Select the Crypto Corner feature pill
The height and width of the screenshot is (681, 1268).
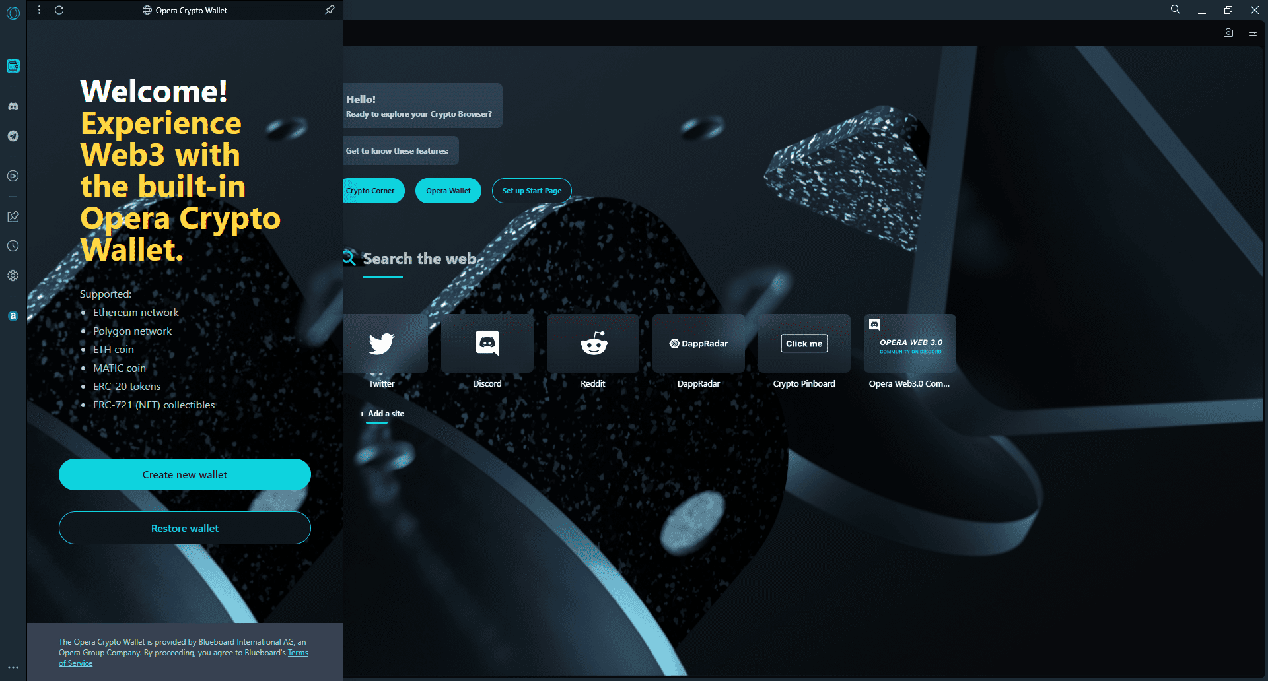373,191
